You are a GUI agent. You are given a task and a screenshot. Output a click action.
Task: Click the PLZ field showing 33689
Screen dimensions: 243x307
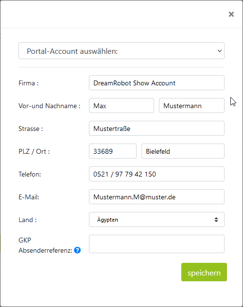click(x=113, y=151)
